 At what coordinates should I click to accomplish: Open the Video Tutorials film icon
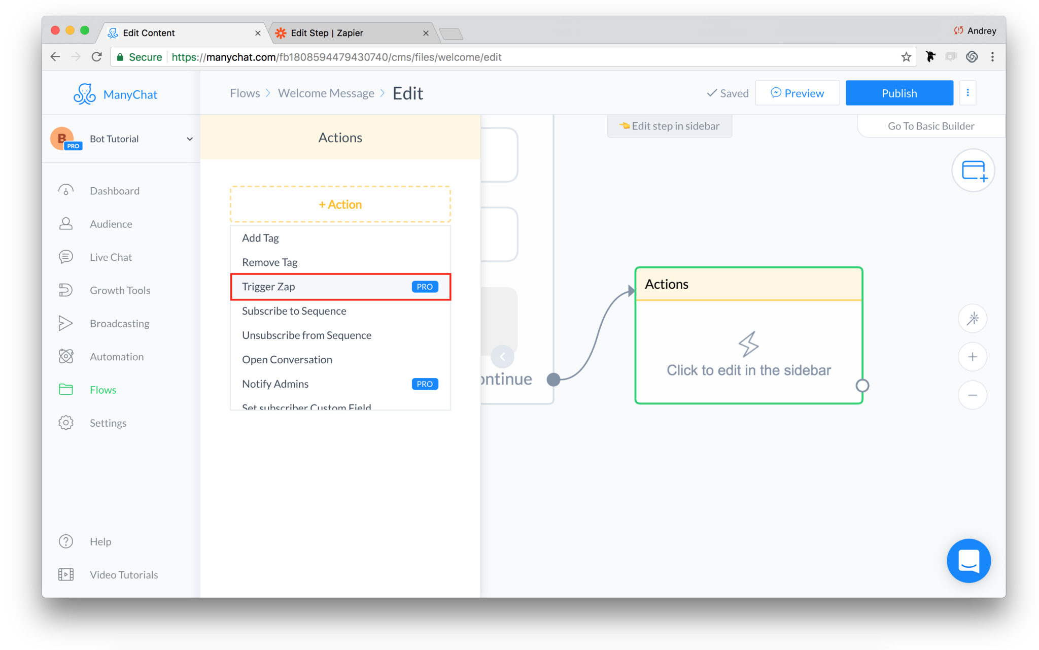pos(66,574)
